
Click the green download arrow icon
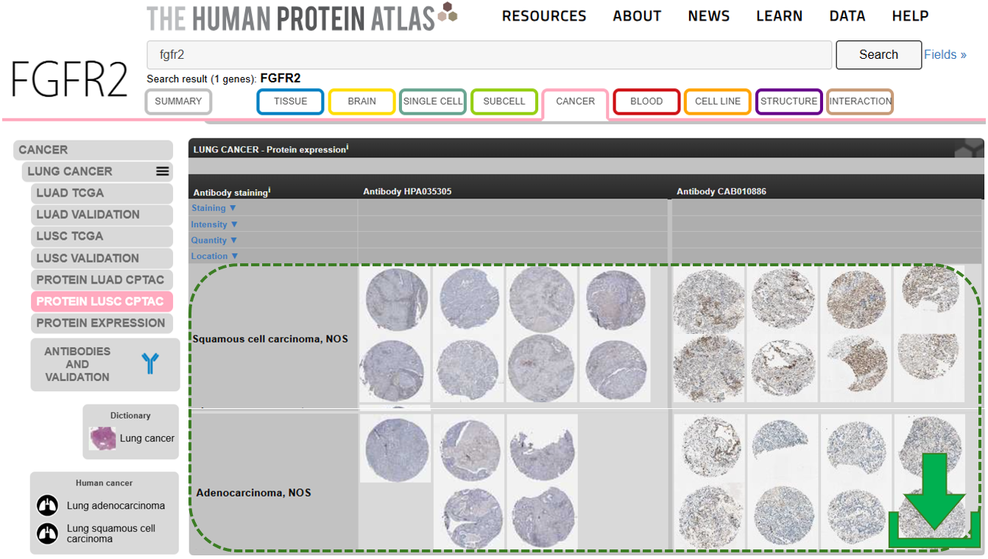934,499
